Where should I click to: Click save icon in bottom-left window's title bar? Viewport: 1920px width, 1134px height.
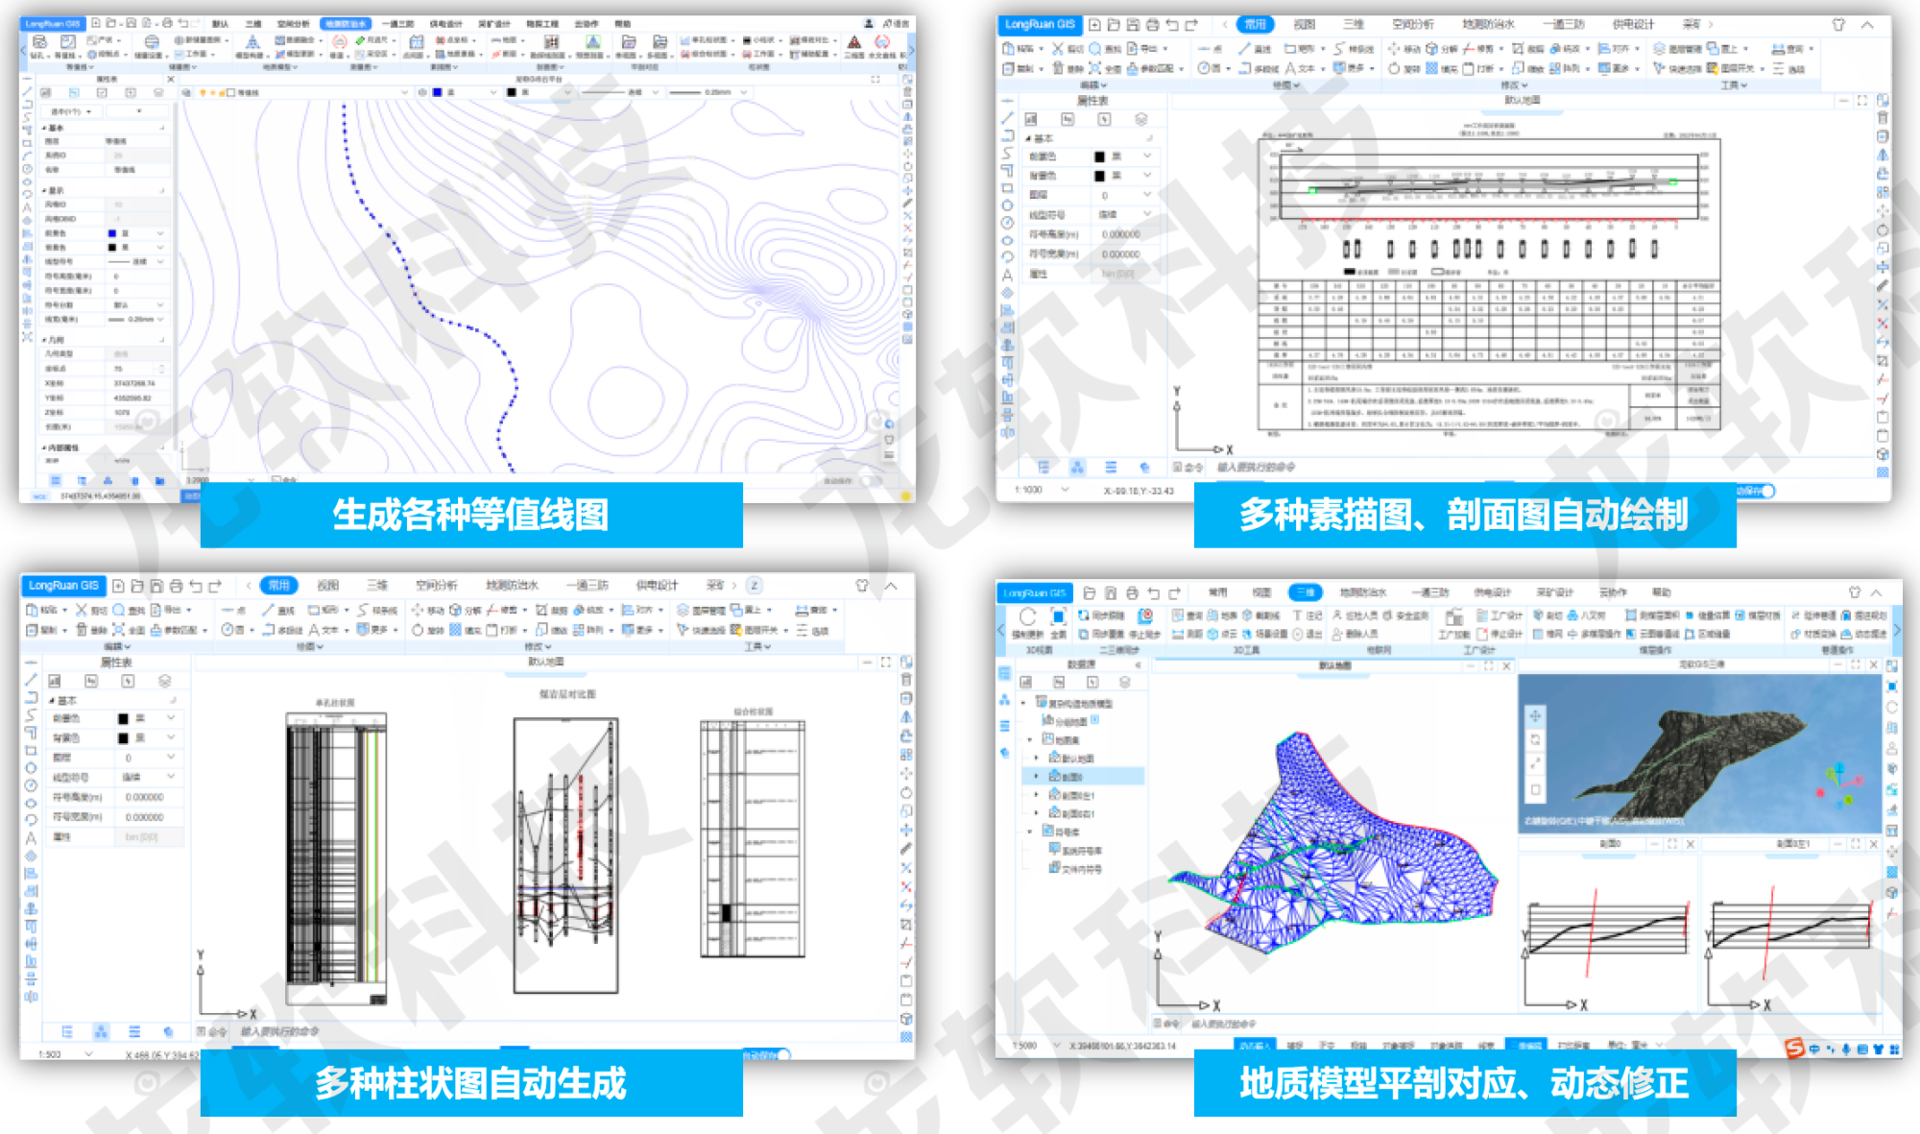(156, 586)
